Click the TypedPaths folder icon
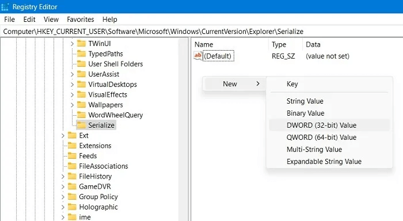Viewport: 403px width, 221px height. pyautogui.click(x=81, y=54)
